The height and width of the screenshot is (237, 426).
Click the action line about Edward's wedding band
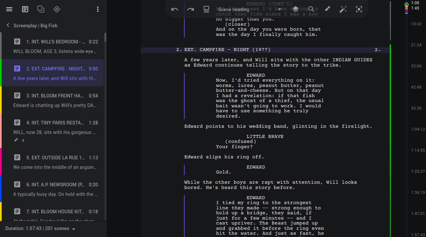click(x=278, y=126)
